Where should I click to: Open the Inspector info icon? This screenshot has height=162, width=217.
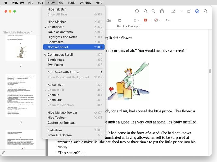pyautogui.click(x=137, y=11)
